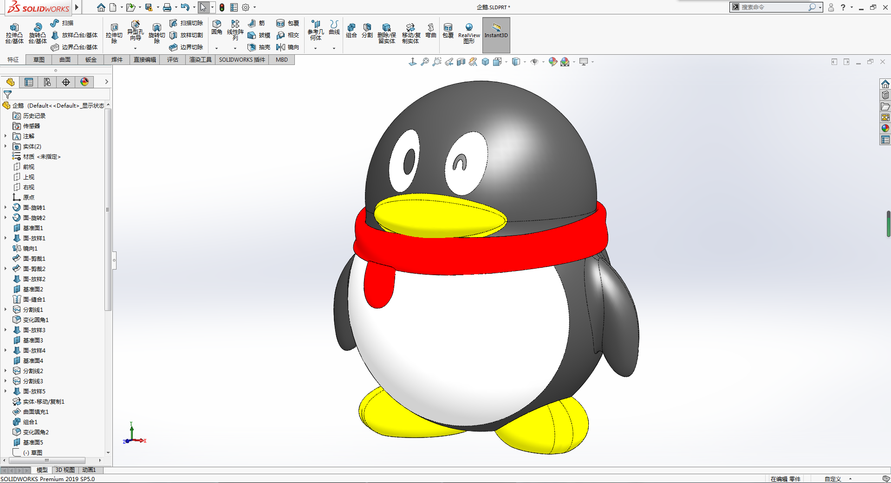Click the 筋 rib tool

tap(256, 23)
